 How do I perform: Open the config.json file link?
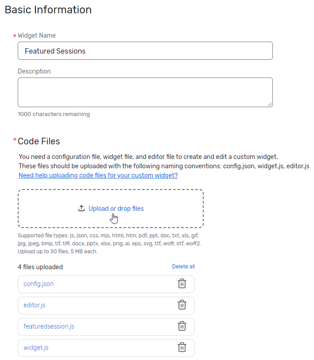tap(38, 284)
